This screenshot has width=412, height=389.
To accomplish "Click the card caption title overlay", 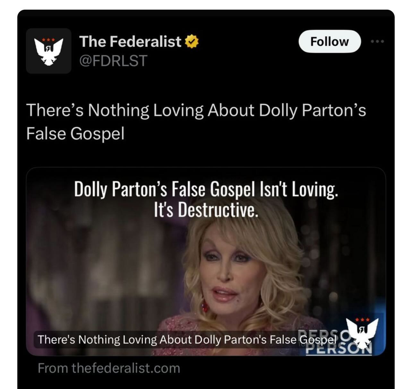I will 187,340.
